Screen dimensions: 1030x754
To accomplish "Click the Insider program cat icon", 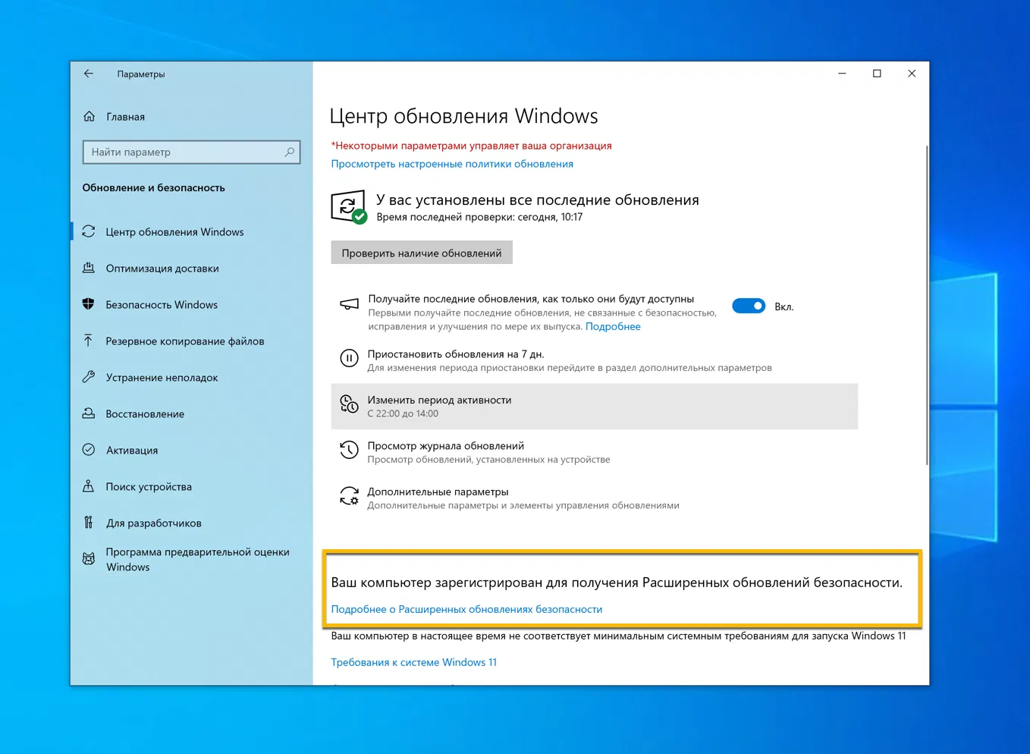I will [89, 559].
